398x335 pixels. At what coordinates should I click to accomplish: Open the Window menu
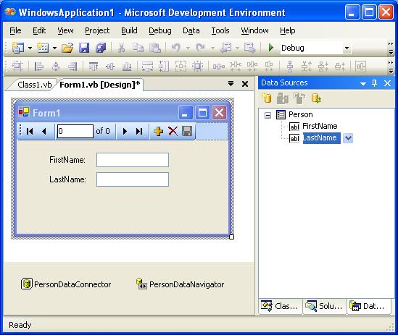coord(254,30)
